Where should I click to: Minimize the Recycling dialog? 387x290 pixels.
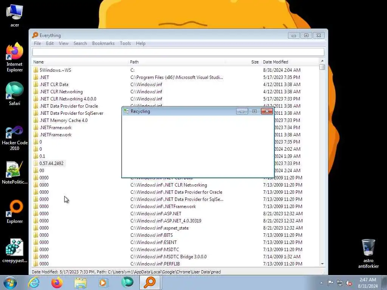(242, 111)
